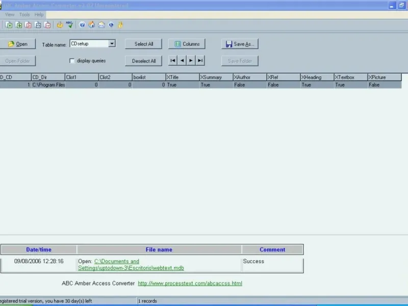Select the False cell under XRef
This screenshot has width=408, height=306.
coord(284,85)
